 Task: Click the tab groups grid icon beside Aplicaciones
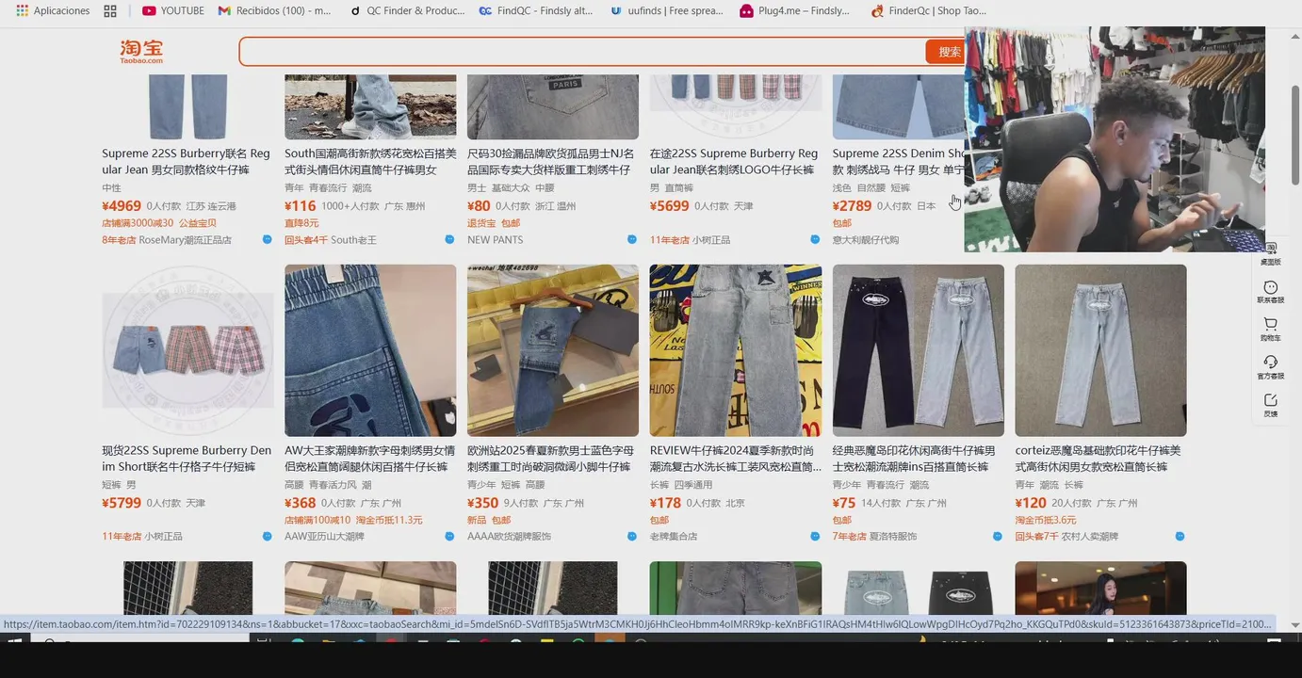click(x=110, y=10)
